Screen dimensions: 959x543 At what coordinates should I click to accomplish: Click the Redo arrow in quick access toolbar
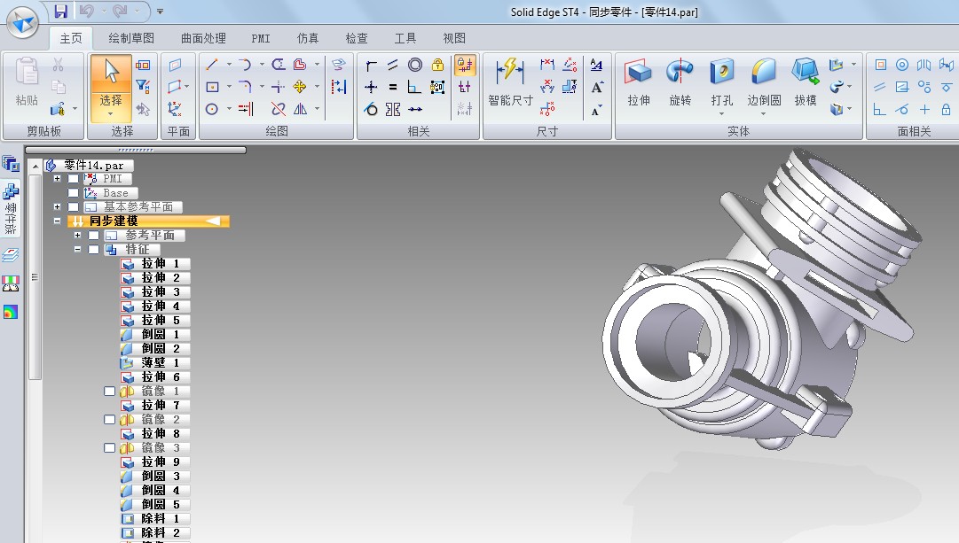(x=120, y=11)
